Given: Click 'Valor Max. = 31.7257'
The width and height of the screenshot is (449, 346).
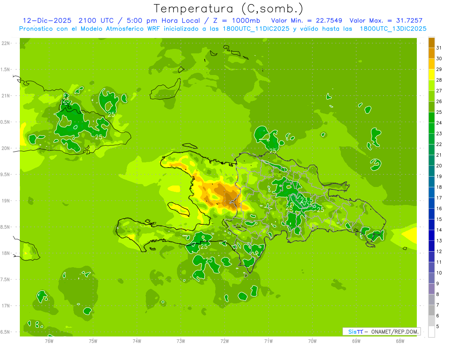Looking at the screenshot, I should click(x=386, y=20).
